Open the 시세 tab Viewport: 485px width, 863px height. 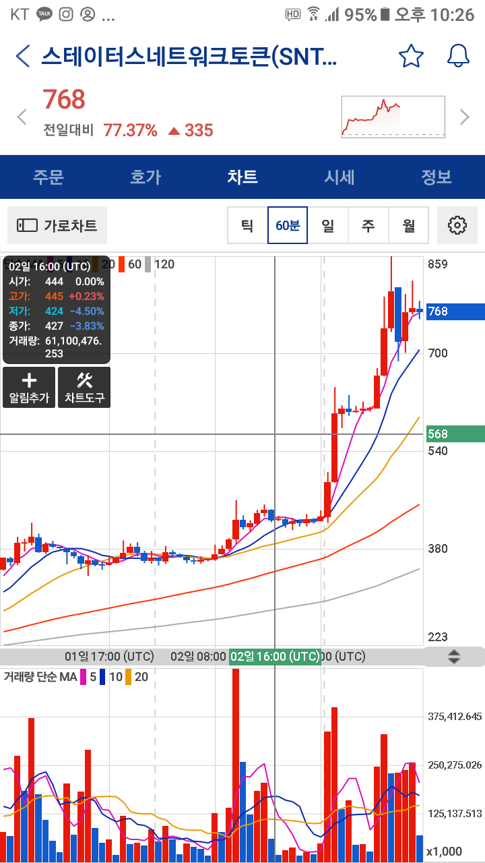click(339, 177)
